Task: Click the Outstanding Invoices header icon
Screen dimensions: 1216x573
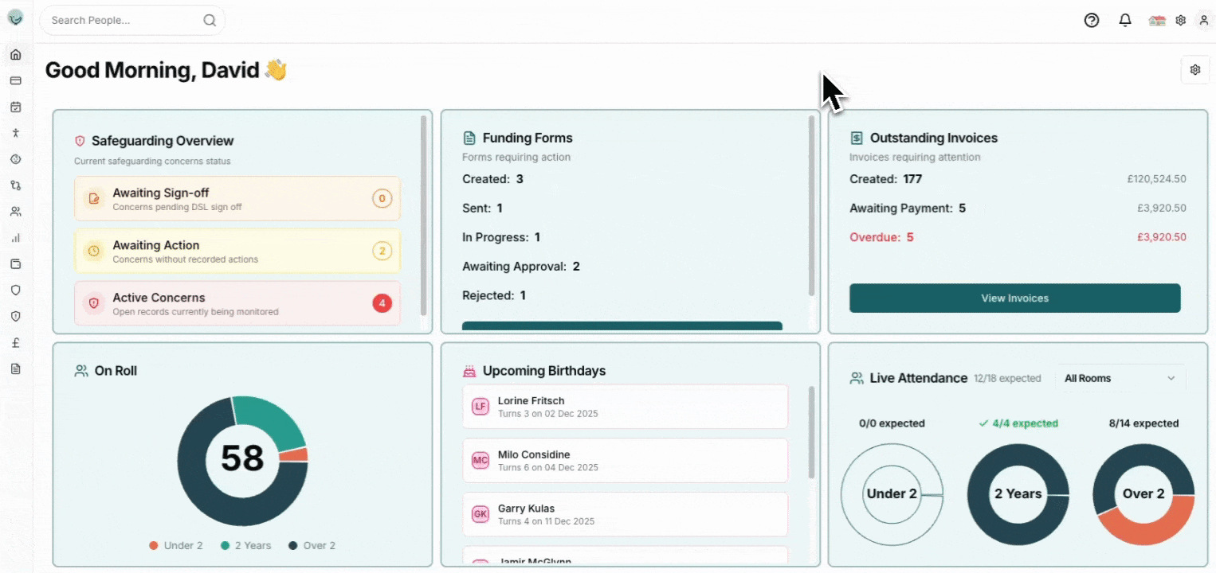Action: coord(857,138)
